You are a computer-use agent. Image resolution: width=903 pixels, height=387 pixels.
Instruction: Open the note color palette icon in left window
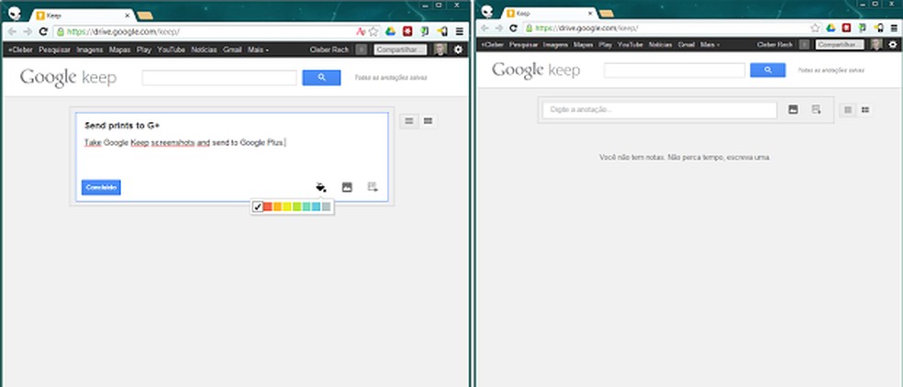321,187
